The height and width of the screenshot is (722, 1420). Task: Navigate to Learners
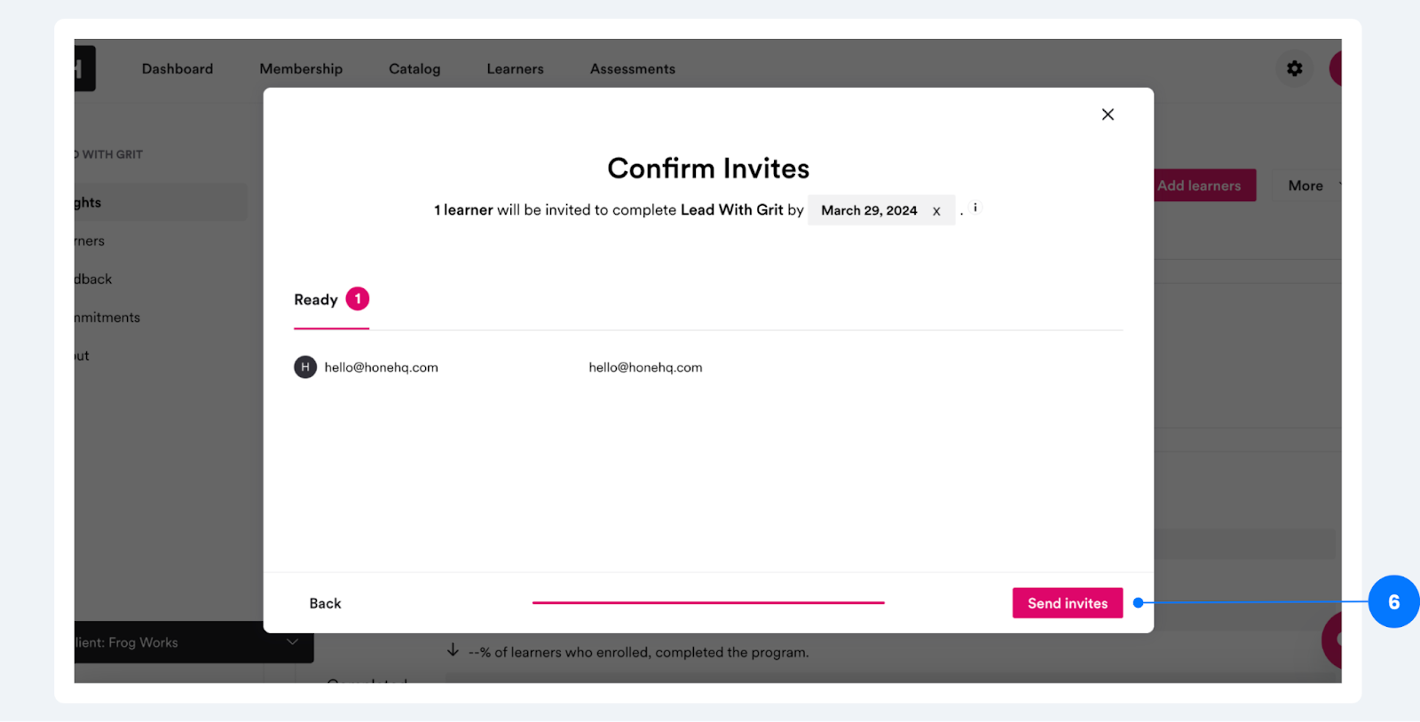click(x=515, y=68)
